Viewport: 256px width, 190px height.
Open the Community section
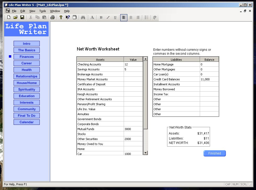tap(27, 109)
